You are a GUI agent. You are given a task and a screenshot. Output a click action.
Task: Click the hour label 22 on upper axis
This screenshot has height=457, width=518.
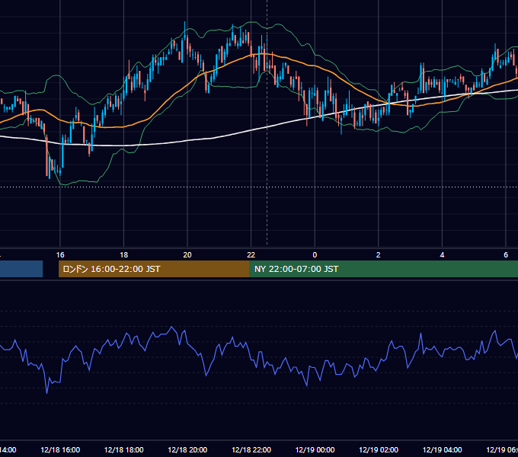[x=251, y=254]
